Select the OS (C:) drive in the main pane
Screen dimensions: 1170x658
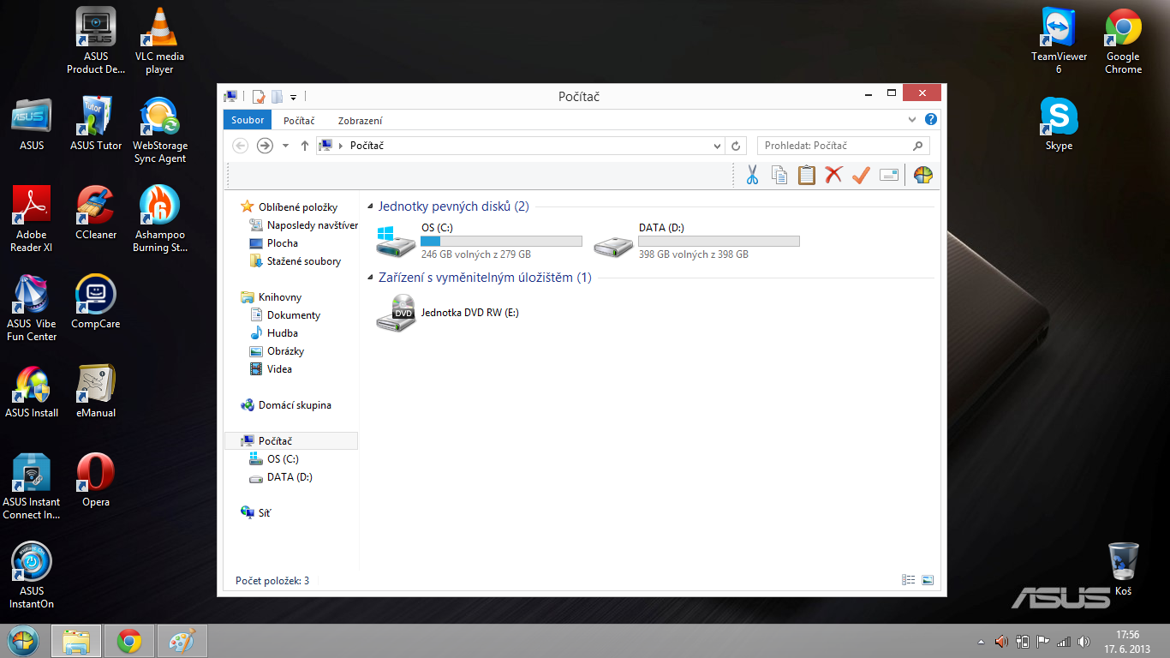click(480, 241)
